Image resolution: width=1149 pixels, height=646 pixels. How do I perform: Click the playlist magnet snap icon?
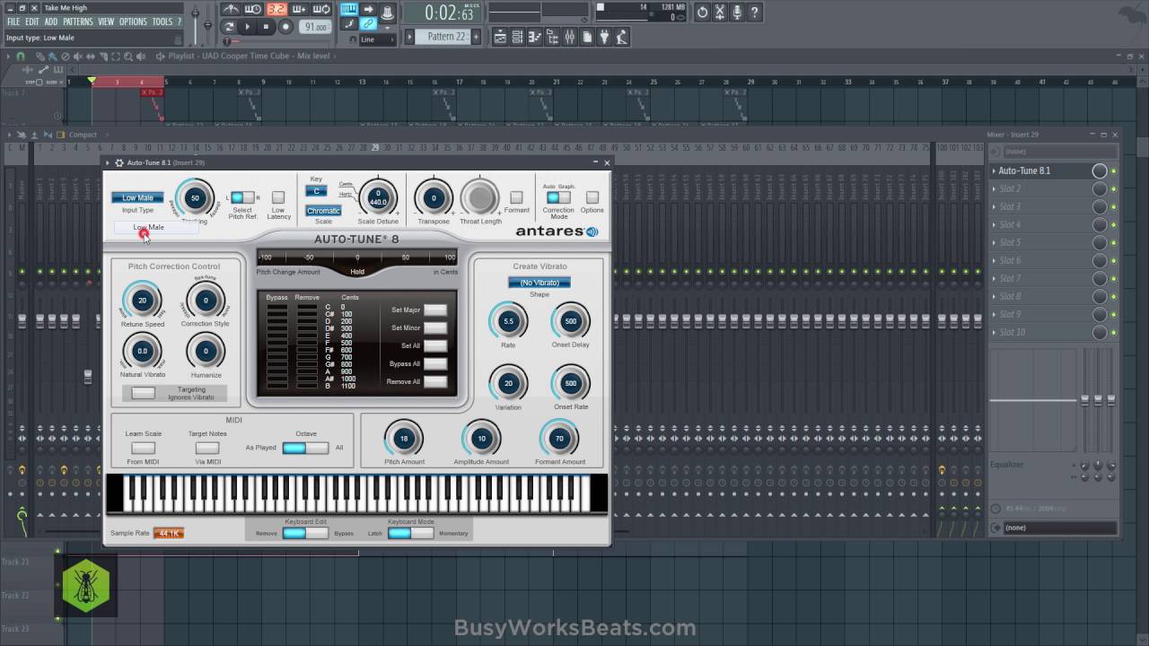tap(21, 57)
